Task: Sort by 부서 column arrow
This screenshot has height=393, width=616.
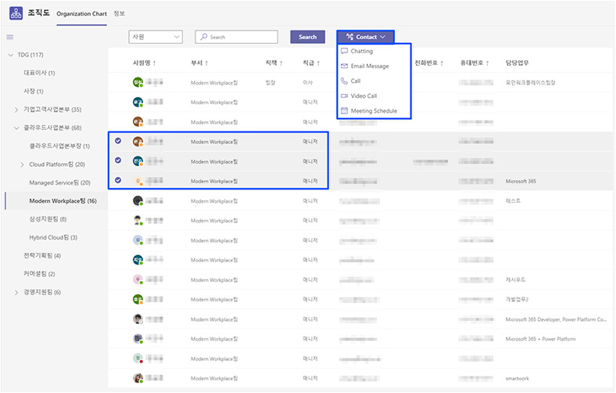Action: pos(206,63)
